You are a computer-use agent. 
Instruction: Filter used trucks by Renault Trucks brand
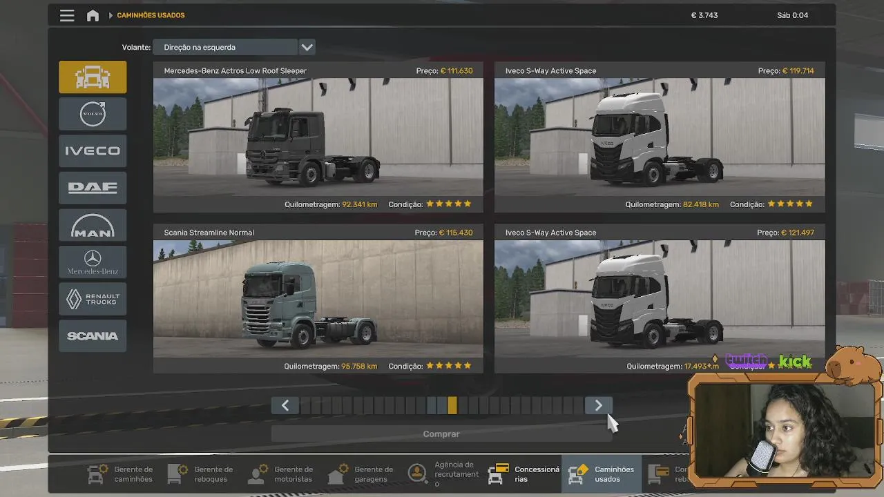pyautogui.click(x=93, y=299)
